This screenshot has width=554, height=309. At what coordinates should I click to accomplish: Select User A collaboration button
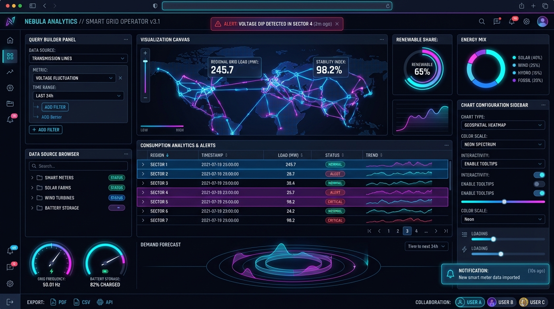click(x=469, y=302)
